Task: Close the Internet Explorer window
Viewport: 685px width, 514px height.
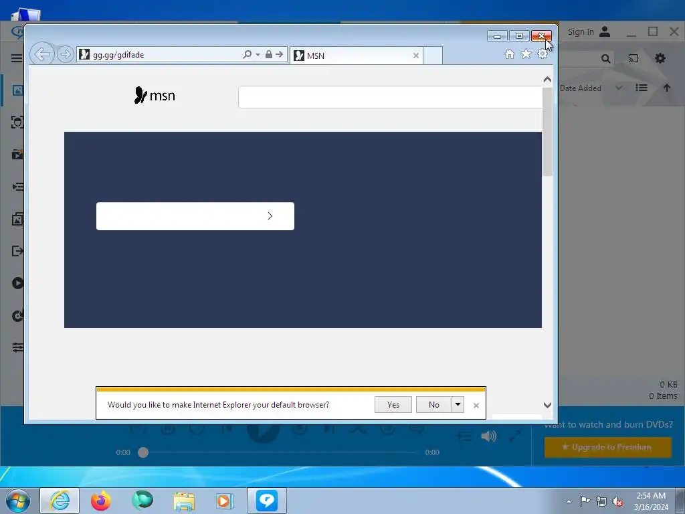Action: pyautogui.click(x=541, y=36)
